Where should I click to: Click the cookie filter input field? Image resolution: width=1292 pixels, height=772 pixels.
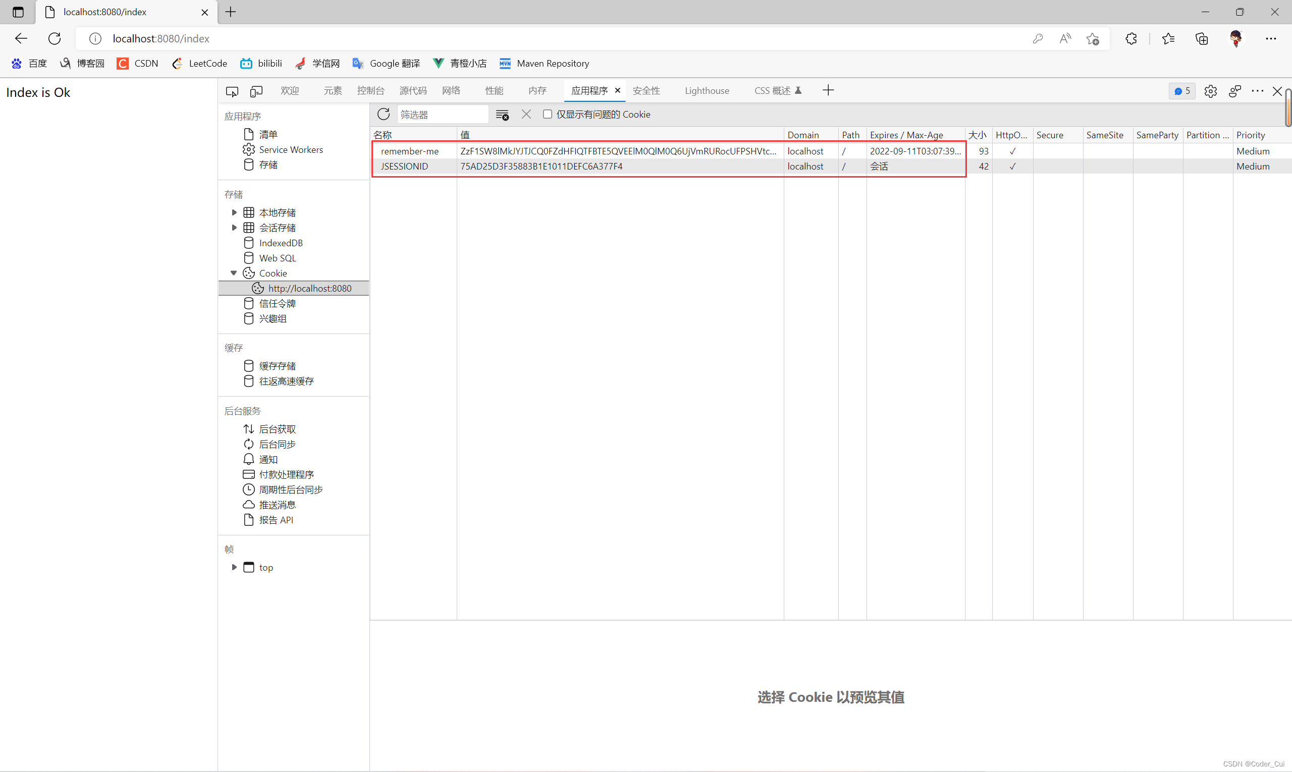(x=443, y=115)
